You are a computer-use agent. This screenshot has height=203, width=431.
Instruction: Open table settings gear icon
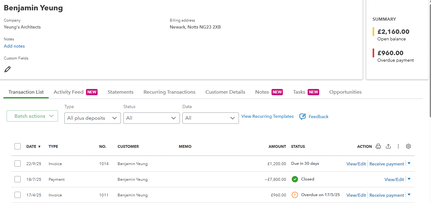pos(408,146)
